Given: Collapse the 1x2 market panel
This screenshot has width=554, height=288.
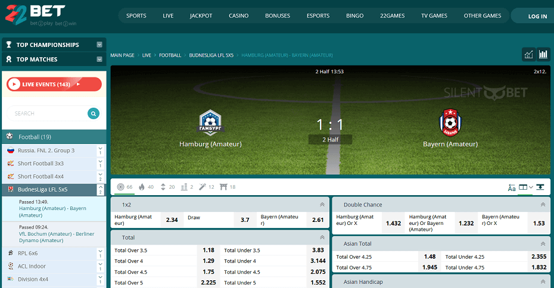Looking at the screenshot, I should 322,204.
